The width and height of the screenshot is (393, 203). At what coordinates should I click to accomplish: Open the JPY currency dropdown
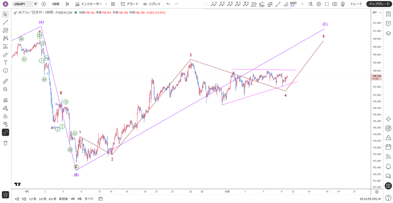(377, 12)
